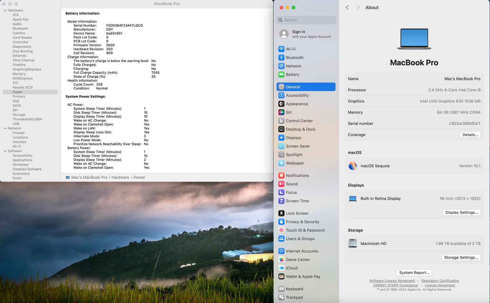The width and height of the screenshot is (490, 303).
Task: Open the iCloud icon in sidebar
Action: 281,268
